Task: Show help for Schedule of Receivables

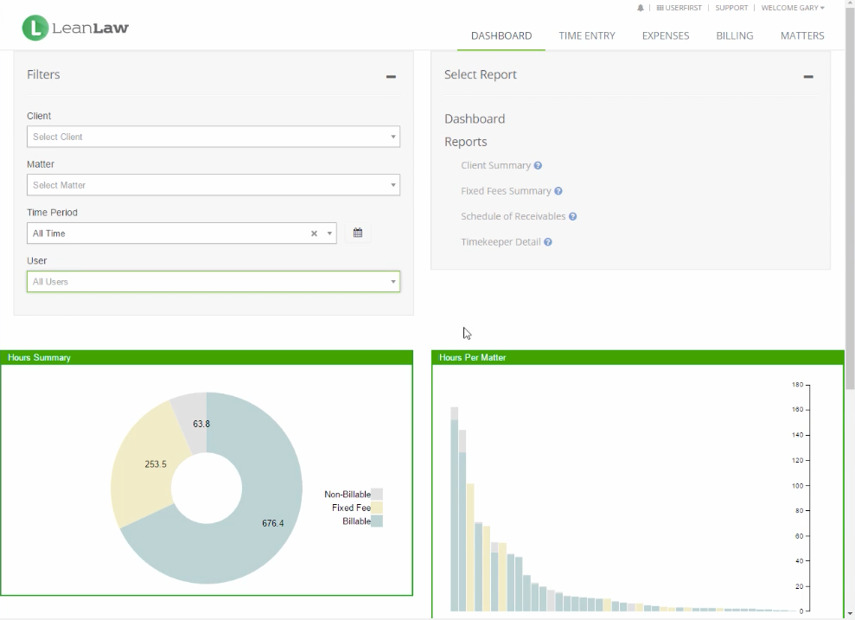Action: (572, 216)
